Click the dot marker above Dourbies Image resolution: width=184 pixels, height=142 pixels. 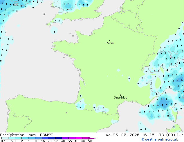[x=120, y=95]
